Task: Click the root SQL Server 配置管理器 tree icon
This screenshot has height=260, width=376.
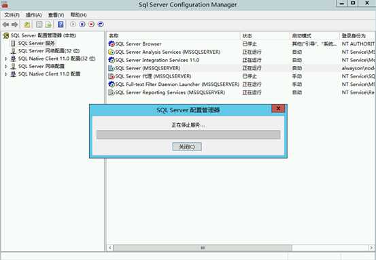Action: point(6,36)
